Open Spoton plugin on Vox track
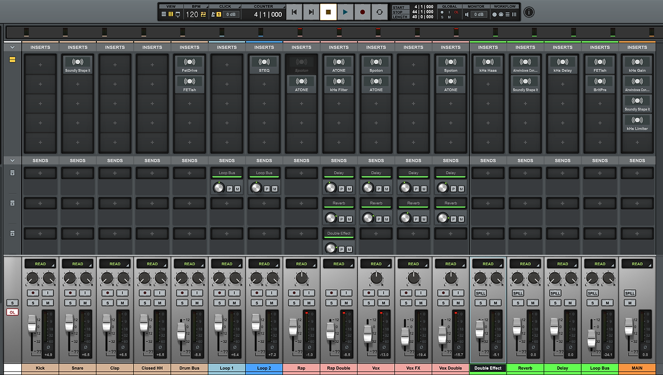The height and width of the screenshot is (375, 663). [376, 65]
